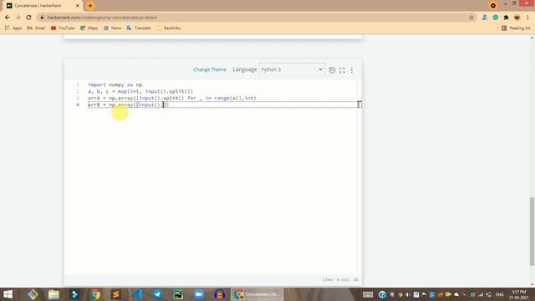Open the Python 3 language dropdown
The width and height of the screenshot is (535, 301).
292,69
